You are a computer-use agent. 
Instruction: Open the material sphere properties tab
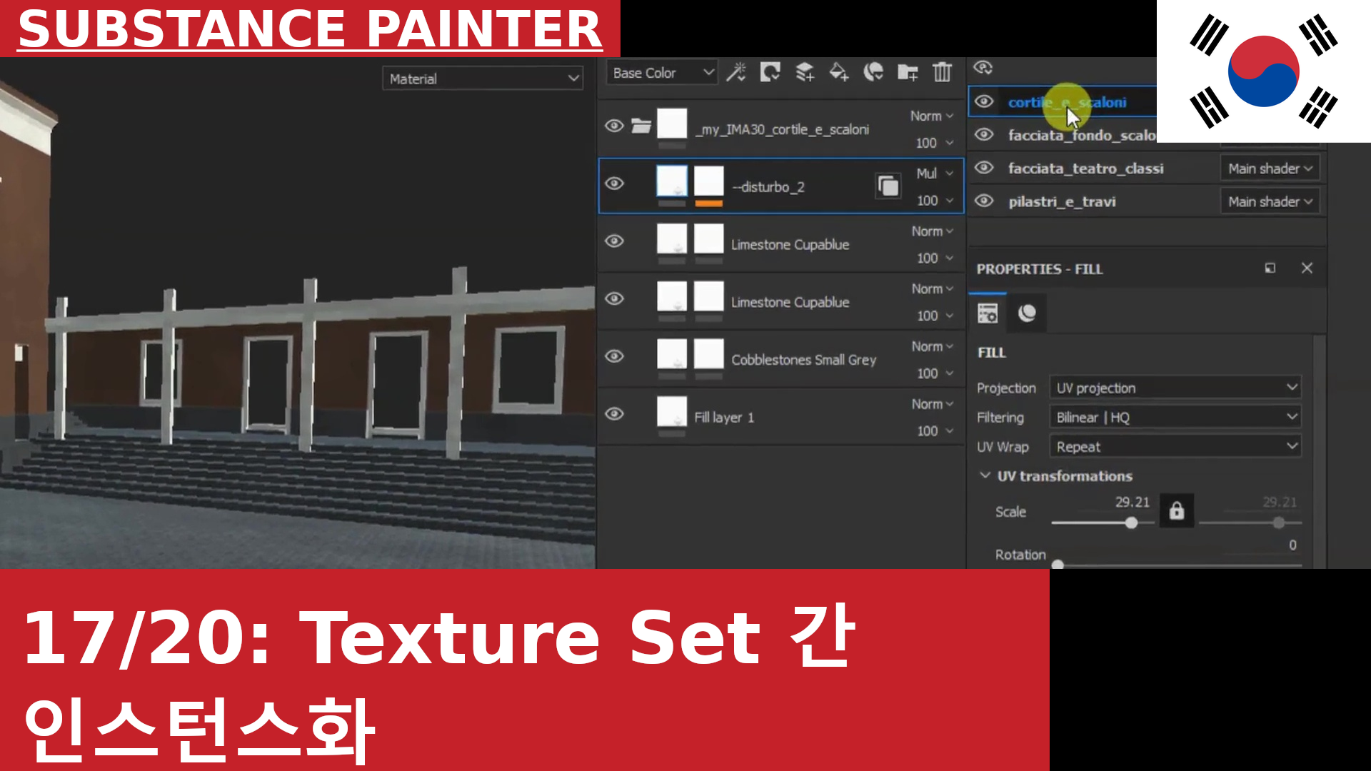pos(1027,313)
